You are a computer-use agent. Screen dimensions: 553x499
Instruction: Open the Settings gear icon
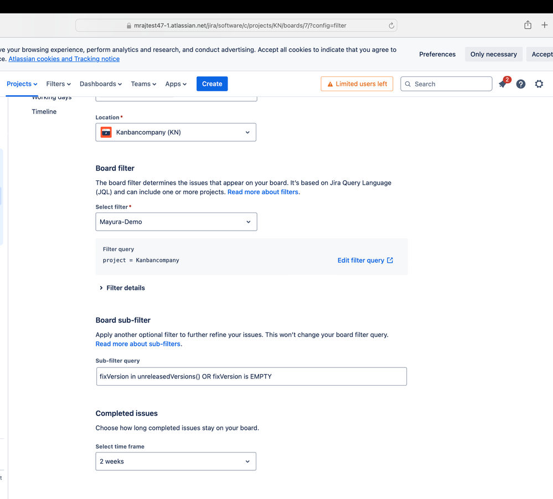[x=539, y=84]
